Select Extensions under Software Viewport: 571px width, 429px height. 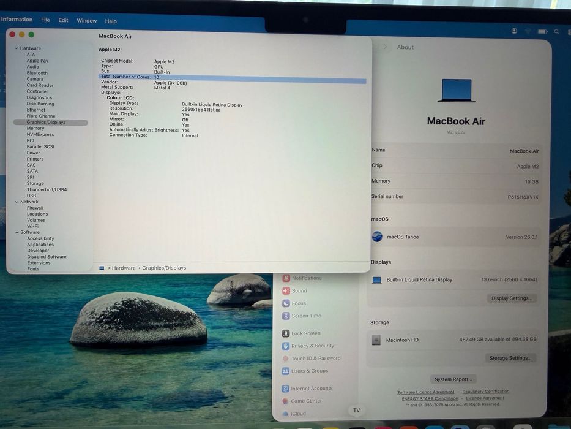point(39,263)
